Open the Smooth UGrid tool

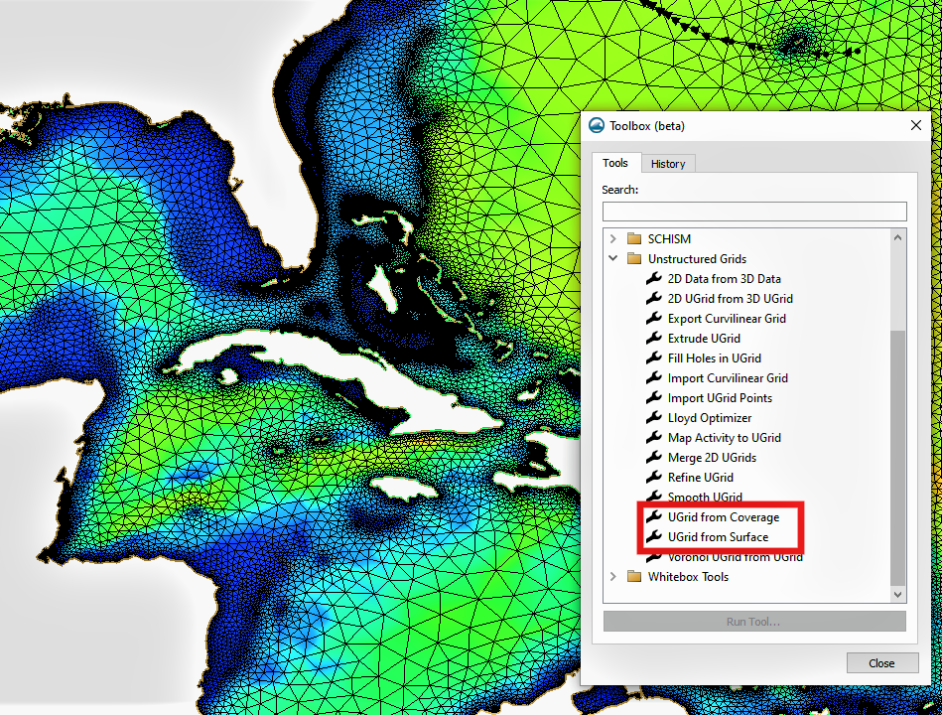[x=706, y=497]
